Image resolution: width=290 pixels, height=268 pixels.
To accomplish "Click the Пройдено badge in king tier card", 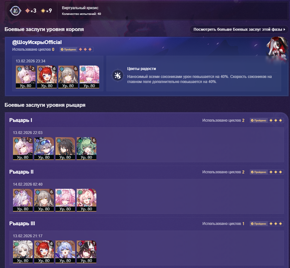I will (x=76, y=49).
